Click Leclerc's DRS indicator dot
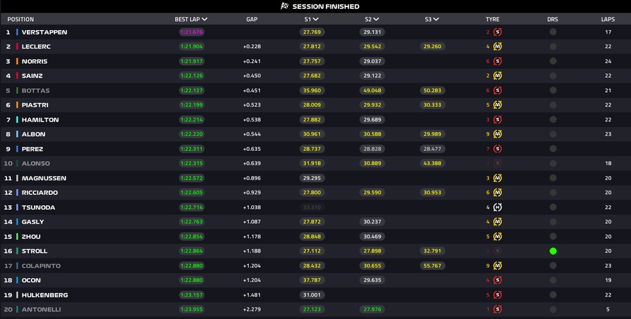Viewport: 631px width, 319px height. pyautogui.click(x=553, y=47)
